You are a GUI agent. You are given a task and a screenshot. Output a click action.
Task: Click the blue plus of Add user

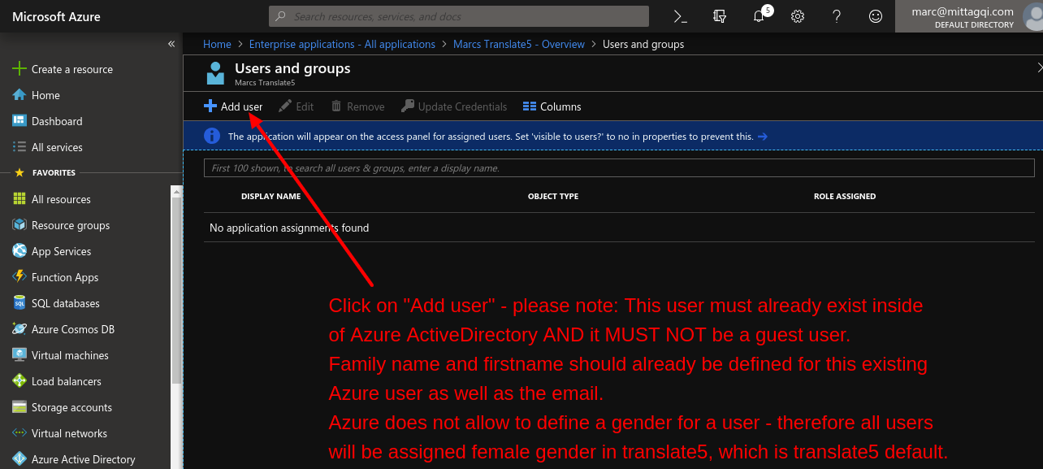tap(210, 106)
